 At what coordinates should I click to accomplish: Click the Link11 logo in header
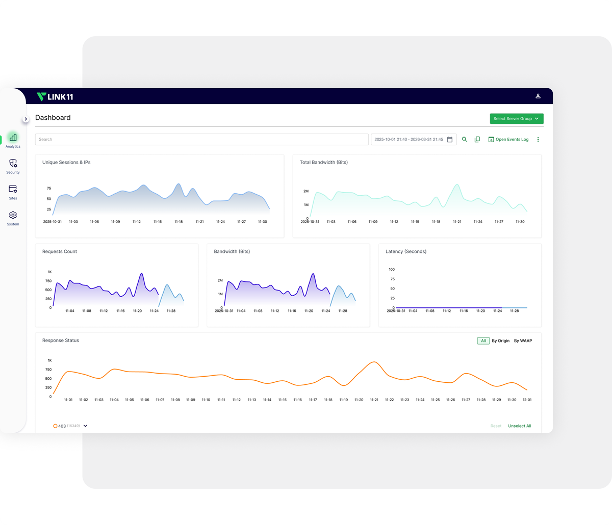(x=55, y=96)
